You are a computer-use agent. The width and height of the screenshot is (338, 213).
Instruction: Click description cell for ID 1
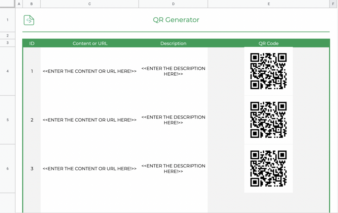pyautogui.click(x=173, y=71)
